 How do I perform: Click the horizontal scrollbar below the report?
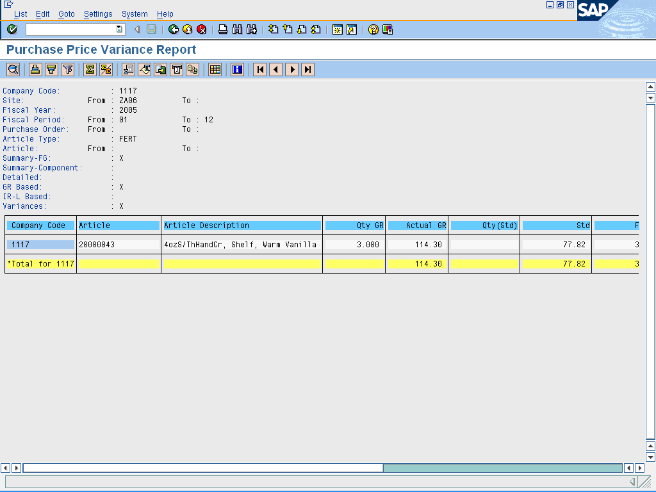click(323, 468)
